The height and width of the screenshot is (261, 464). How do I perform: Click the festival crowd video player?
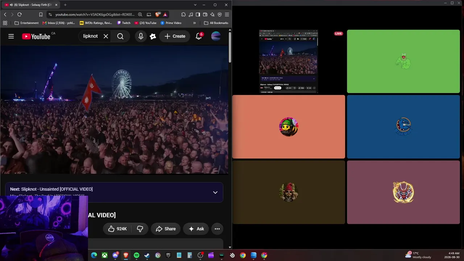pos(114,110)
